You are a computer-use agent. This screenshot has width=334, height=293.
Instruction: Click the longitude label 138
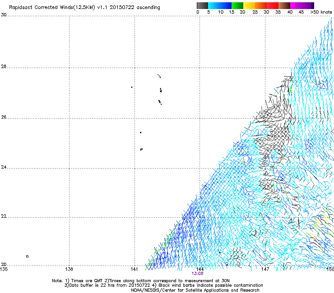pyautogui.click(x=69, y=269)
